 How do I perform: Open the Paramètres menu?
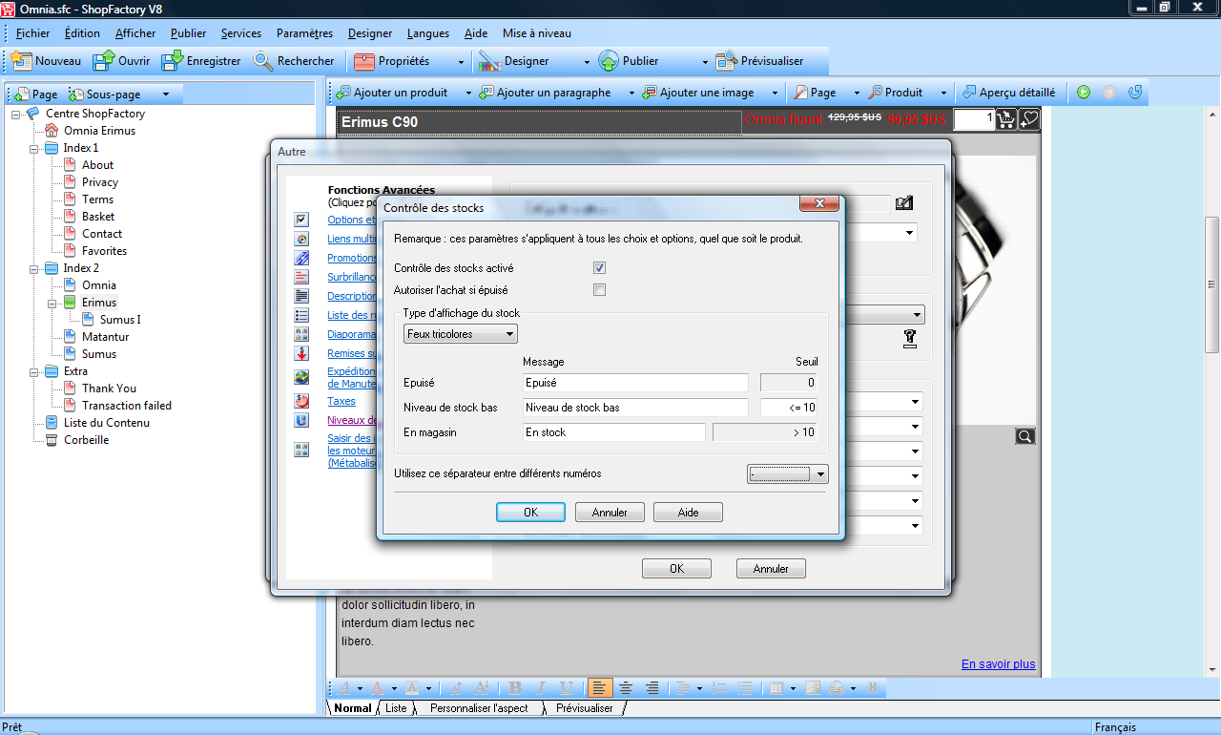coord(304,33)
